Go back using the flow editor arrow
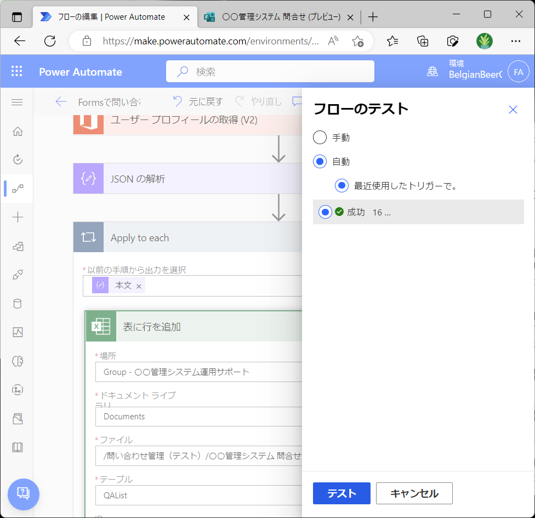 (61, 102)
